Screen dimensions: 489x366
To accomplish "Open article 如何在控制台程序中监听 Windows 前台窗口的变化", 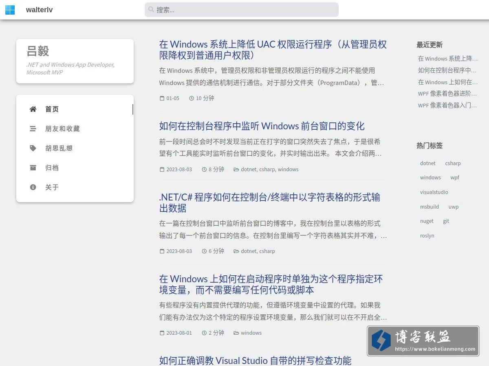I will [262, 126].
